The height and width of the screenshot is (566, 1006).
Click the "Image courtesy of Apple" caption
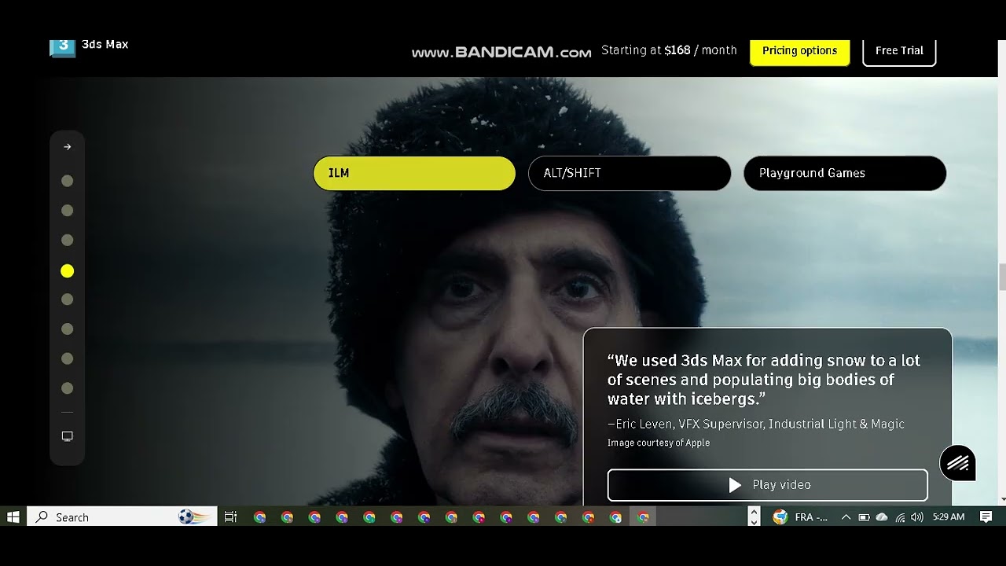pos(659,443)
